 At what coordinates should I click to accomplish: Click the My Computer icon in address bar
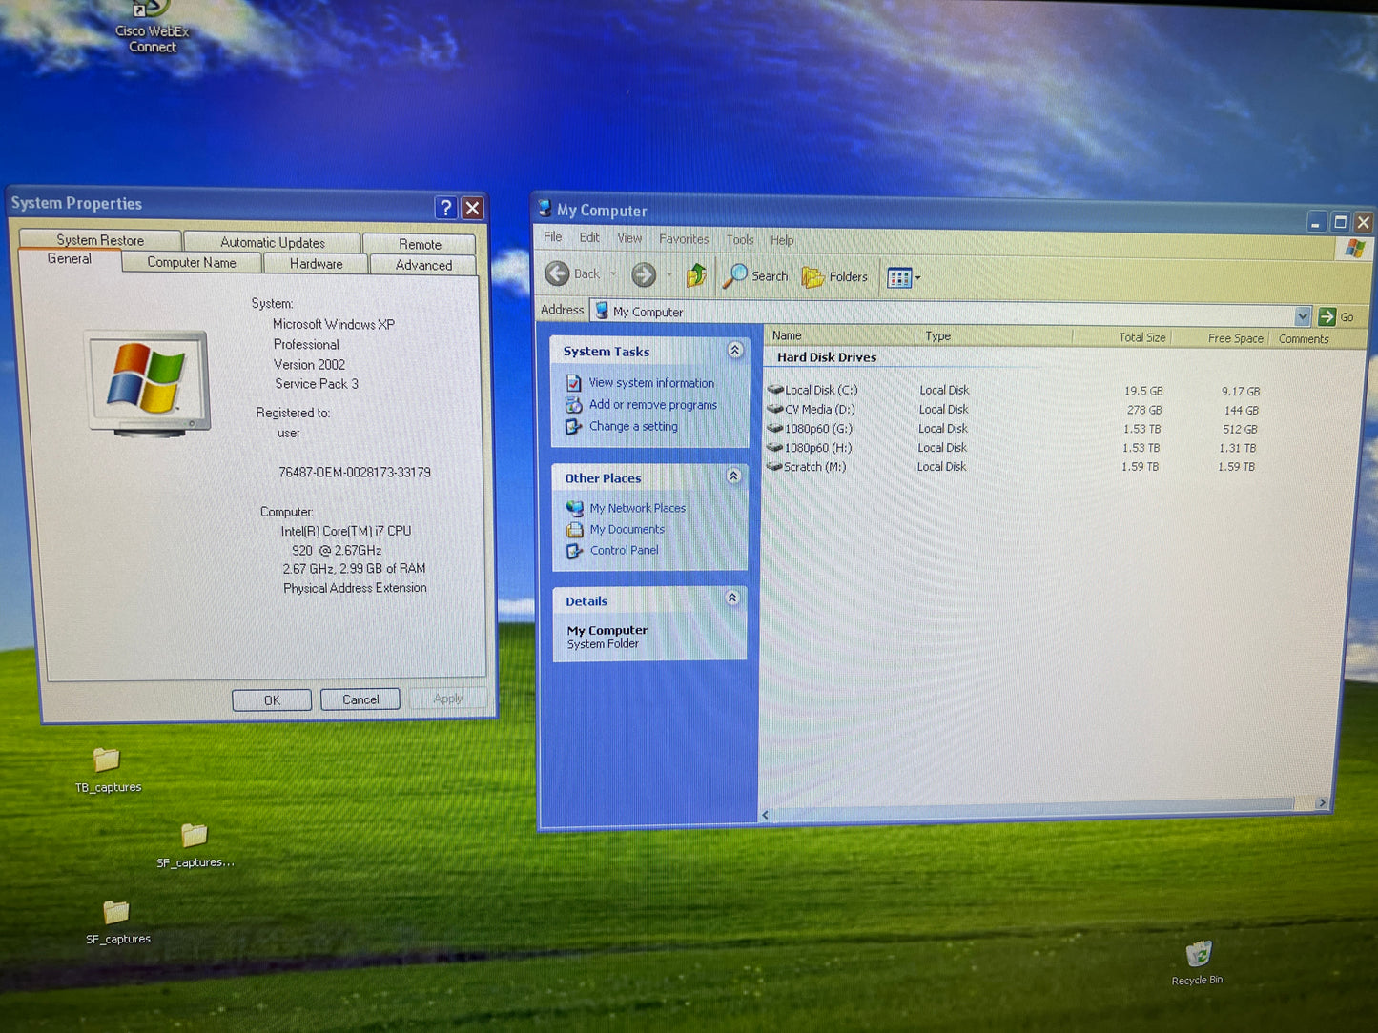coord(602,310)
